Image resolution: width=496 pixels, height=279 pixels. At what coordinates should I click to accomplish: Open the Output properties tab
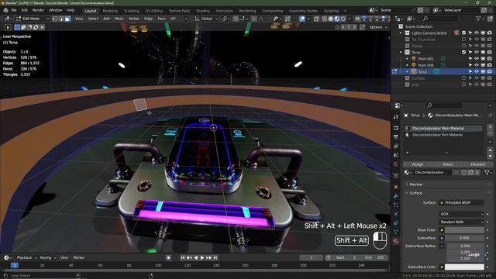coord(396,137)
